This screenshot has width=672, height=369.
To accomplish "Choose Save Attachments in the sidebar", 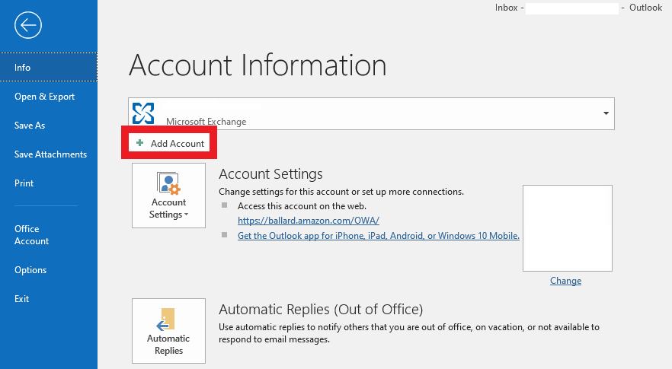I will (x=49, y=154).
